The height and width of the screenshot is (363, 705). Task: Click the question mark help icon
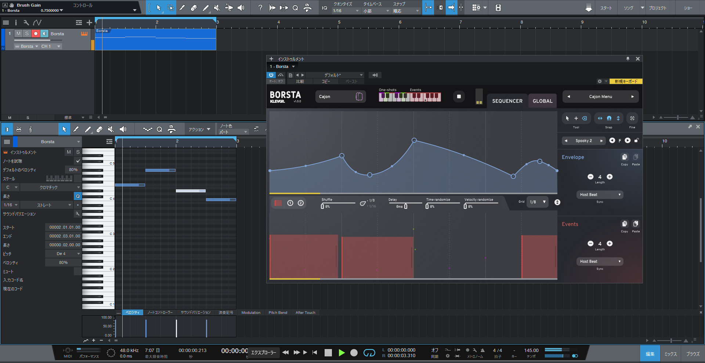pos(260,8)
